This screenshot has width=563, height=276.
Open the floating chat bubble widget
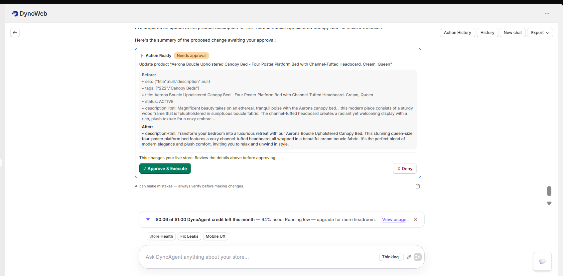542,261
